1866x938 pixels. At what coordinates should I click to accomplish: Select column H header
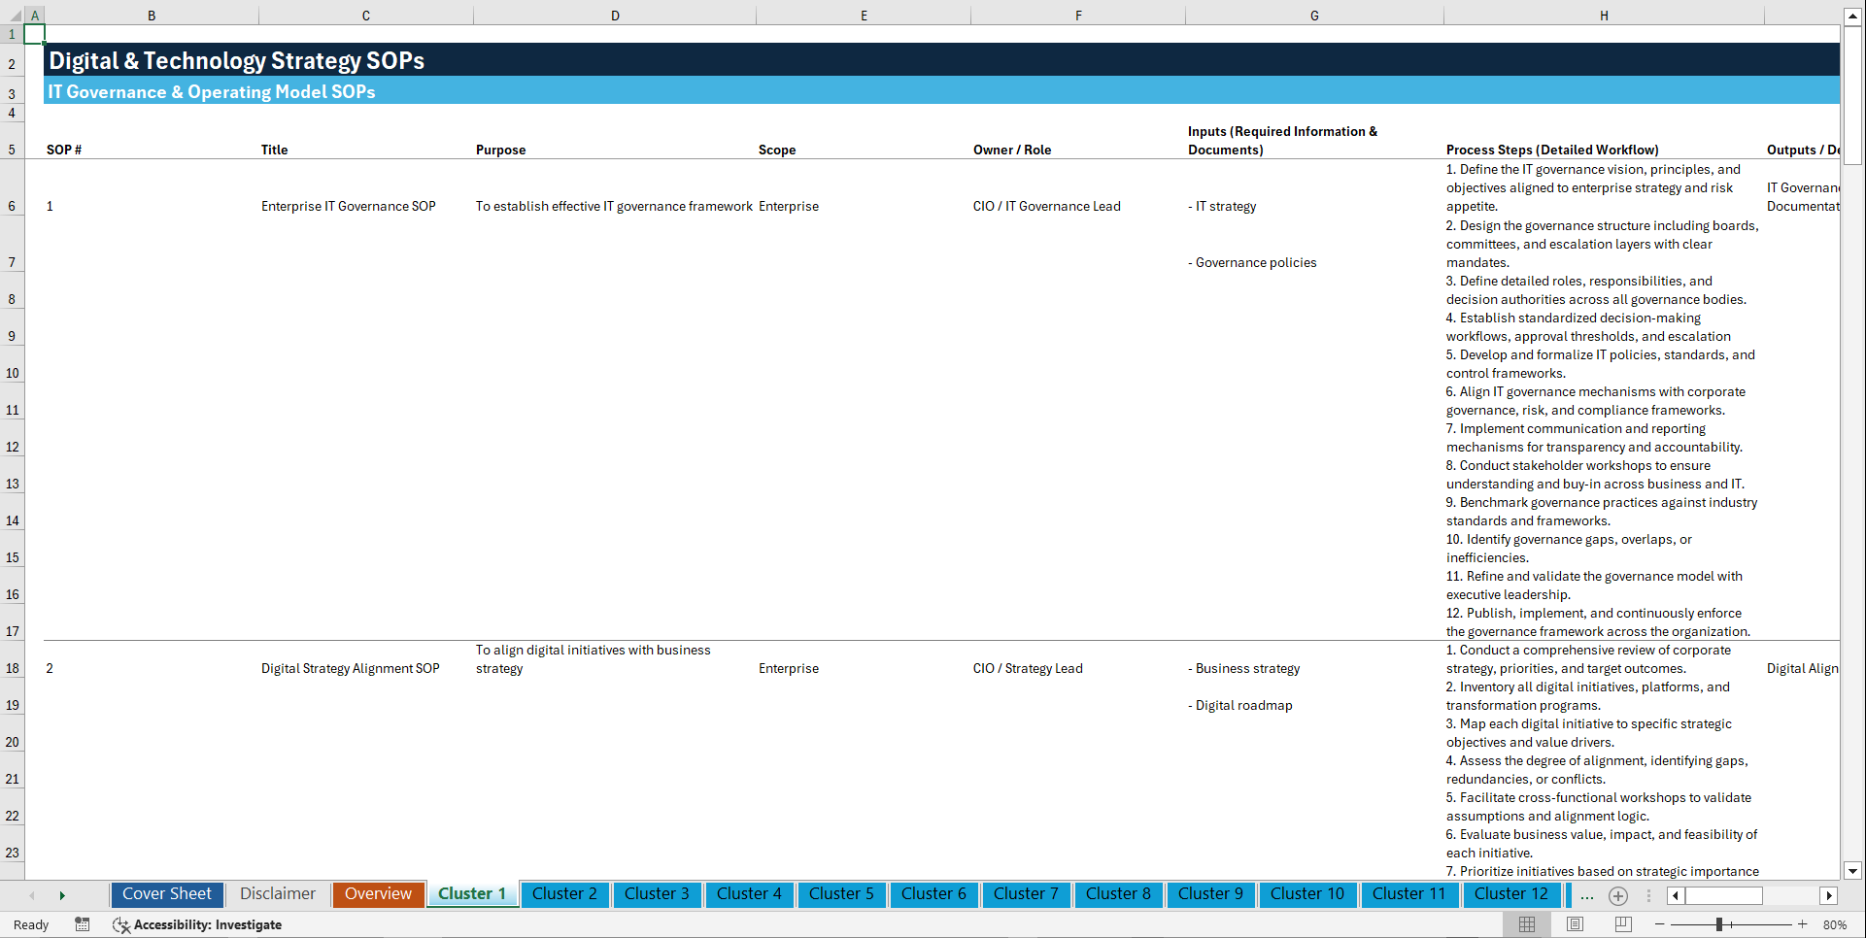pos(1604,16)
